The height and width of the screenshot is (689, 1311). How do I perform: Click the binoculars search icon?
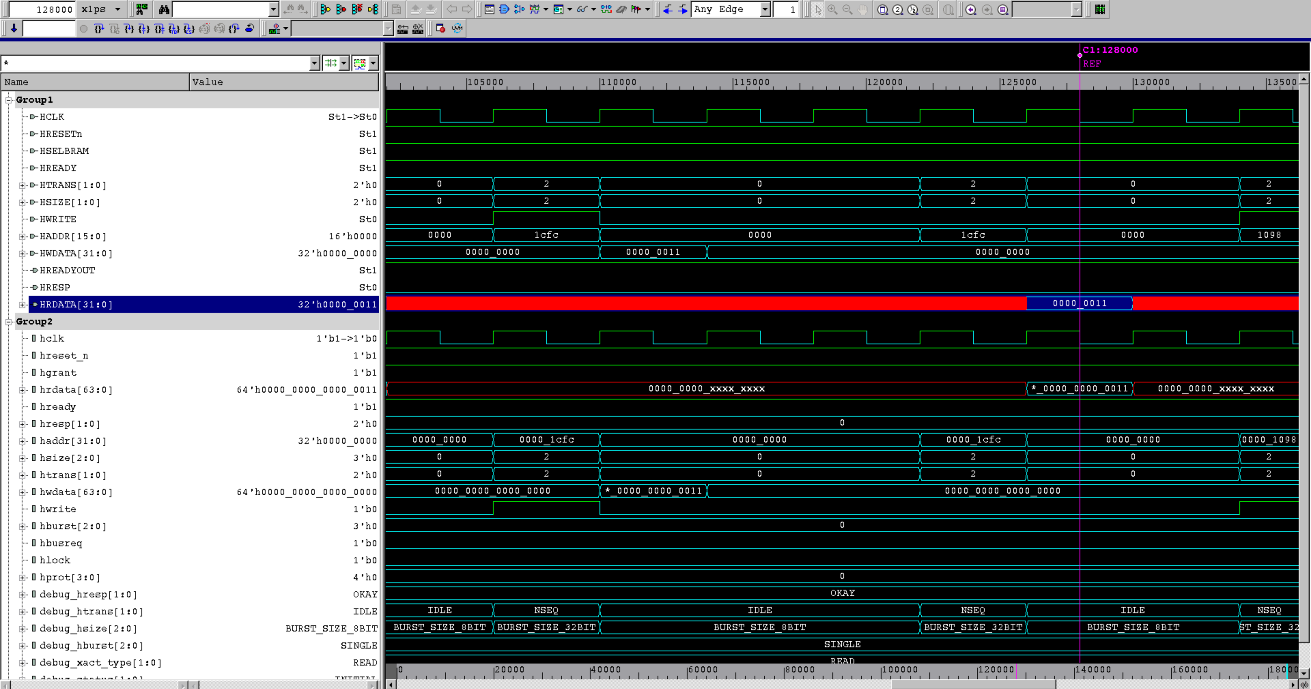point(164,9)
